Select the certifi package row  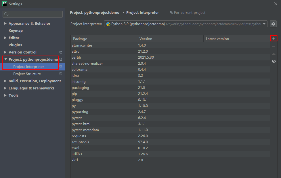(170, 57)
